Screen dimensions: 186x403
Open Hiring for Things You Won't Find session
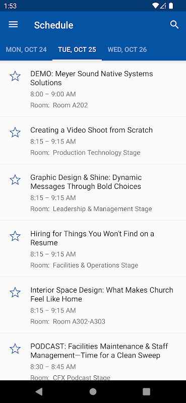93,248
